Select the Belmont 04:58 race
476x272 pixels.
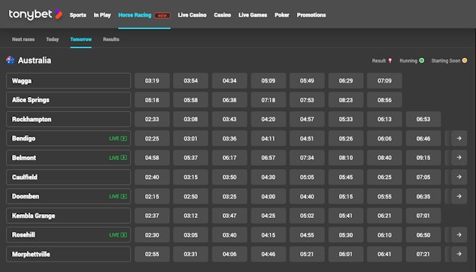point(152,158)
